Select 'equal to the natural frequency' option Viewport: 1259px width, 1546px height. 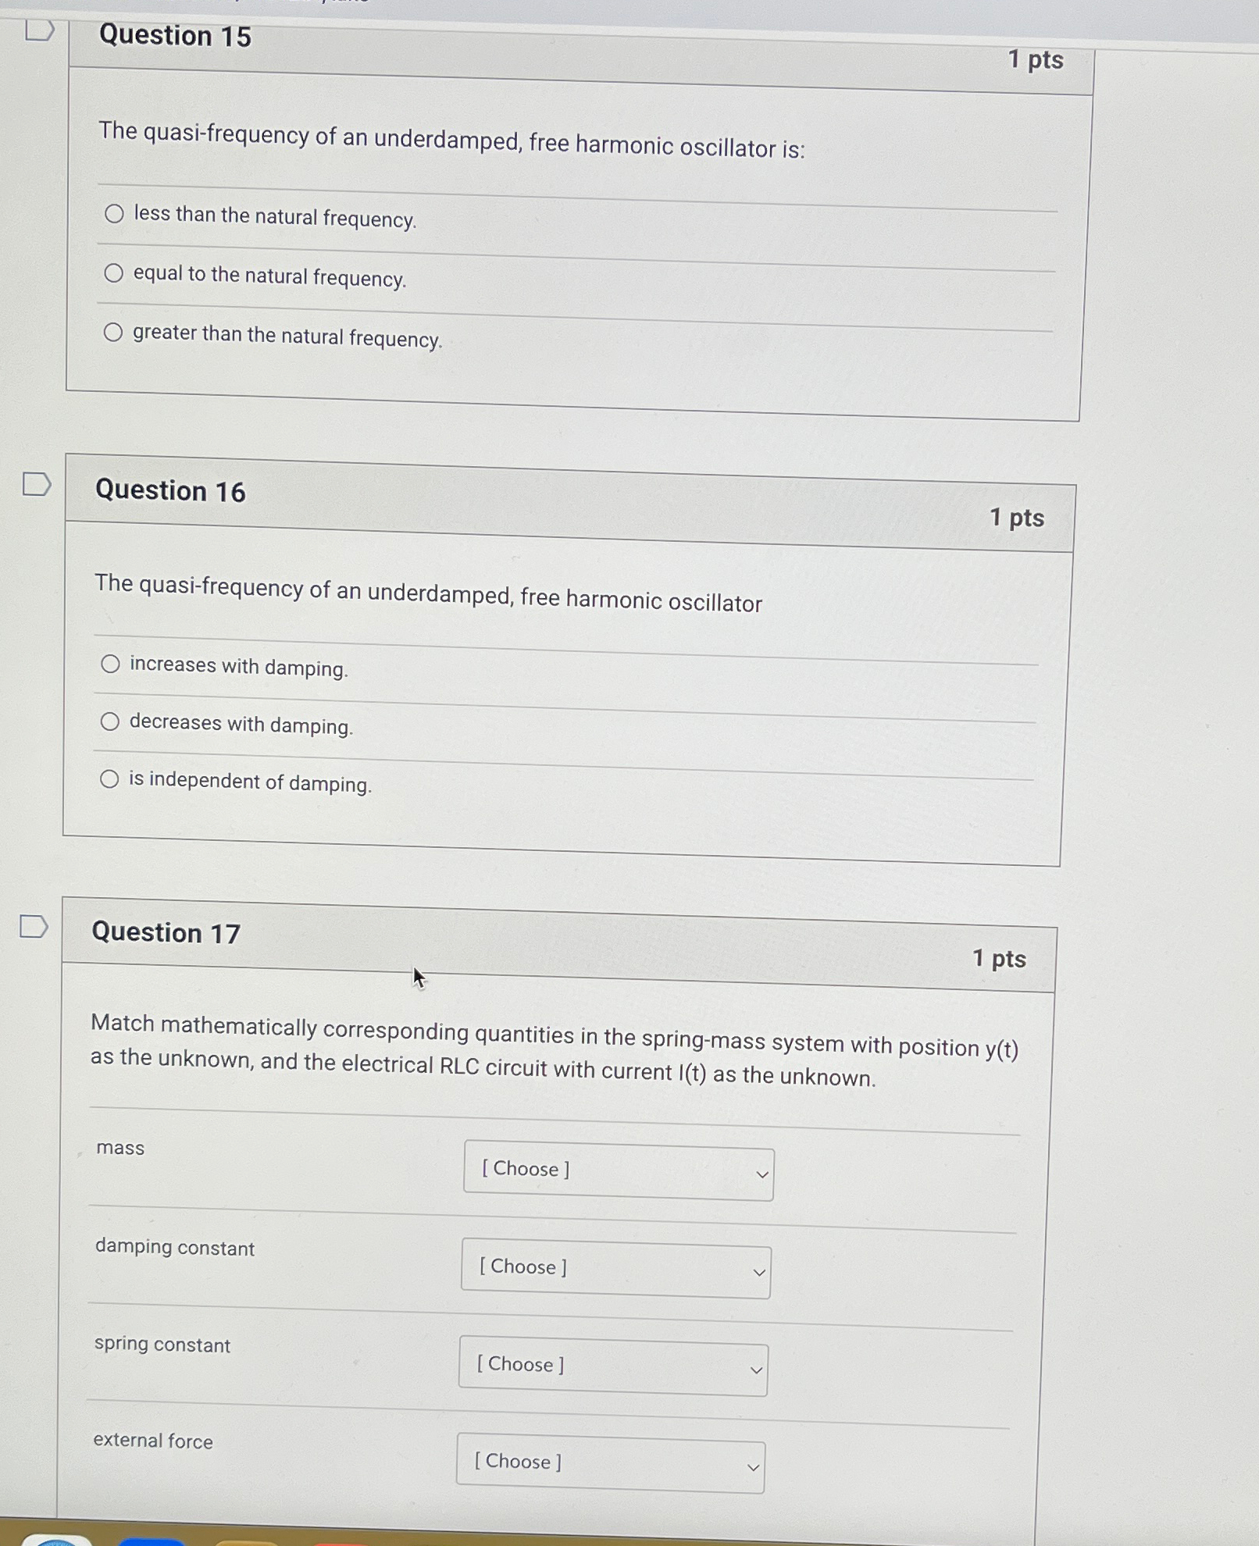coord(114,273)
